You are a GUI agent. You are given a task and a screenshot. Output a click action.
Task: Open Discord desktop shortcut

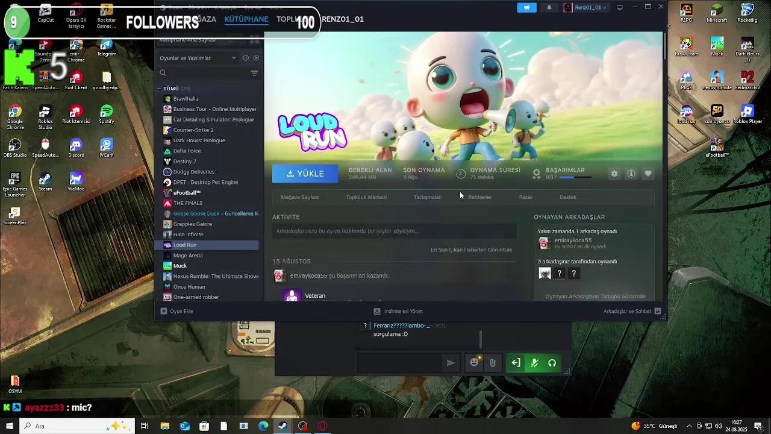click(x=76, y=148)
